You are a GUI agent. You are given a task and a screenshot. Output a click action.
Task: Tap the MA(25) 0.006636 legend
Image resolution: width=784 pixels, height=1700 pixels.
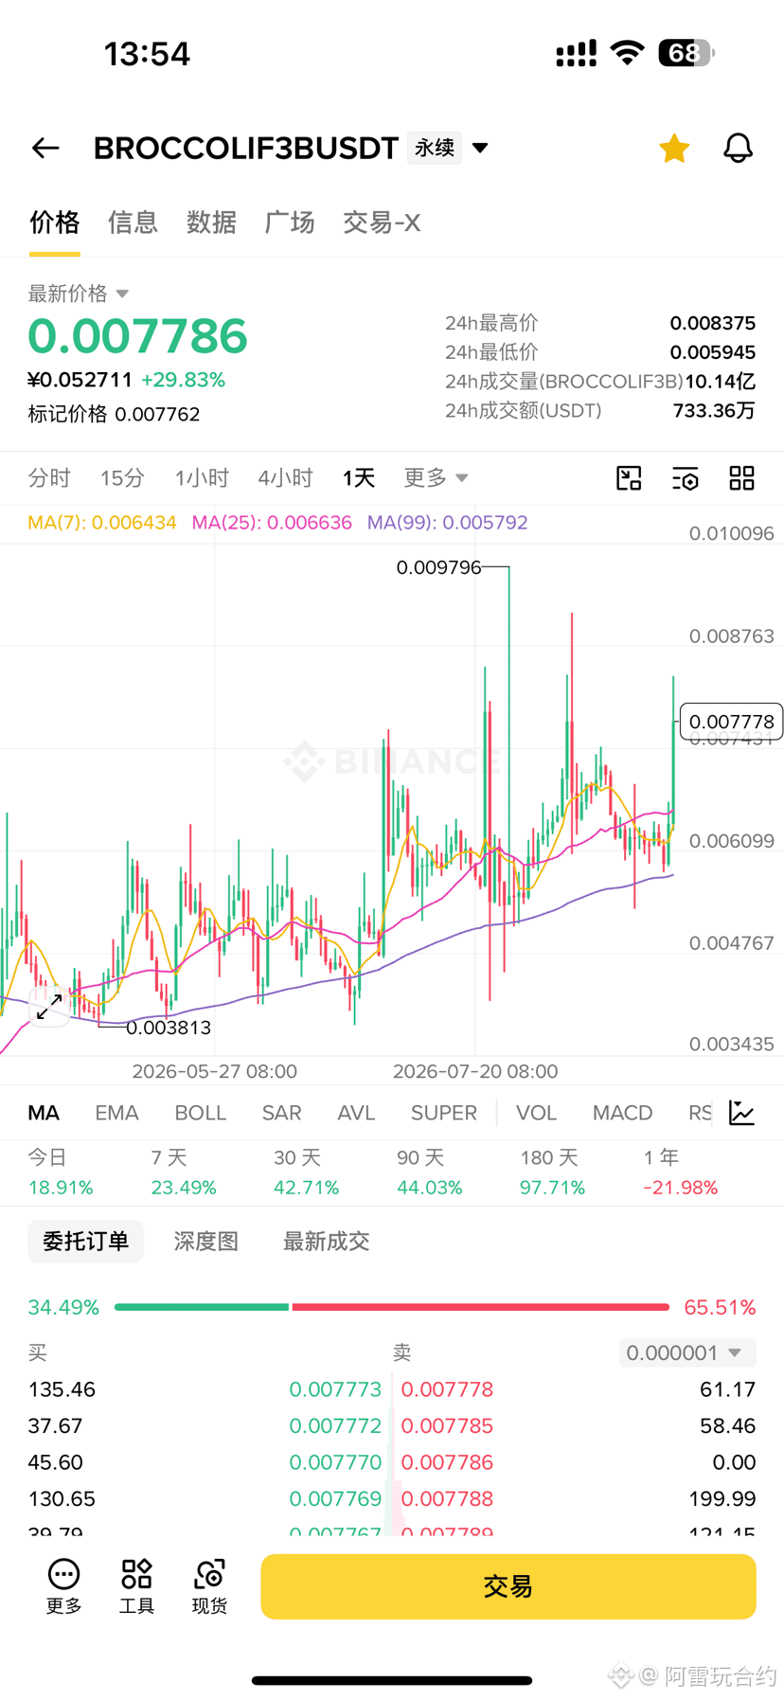tap(272, 523)
